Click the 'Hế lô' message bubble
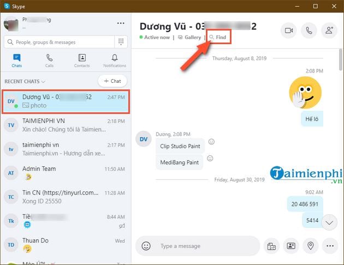Viewport: 344px width, 265px height. tap(312, 119)
